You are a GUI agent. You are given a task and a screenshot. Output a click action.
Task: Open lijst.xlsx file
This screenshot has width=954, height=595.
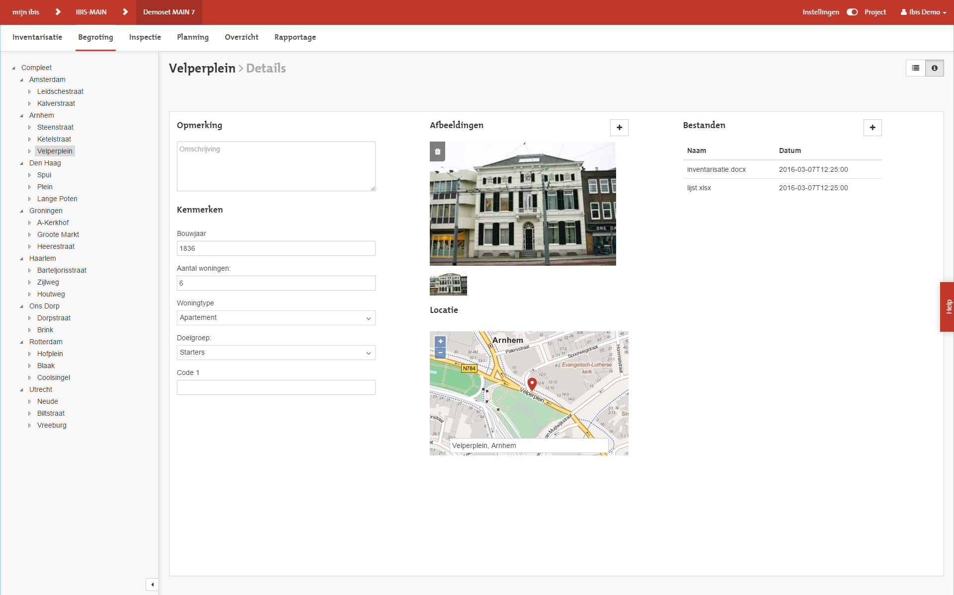[699, 188]
